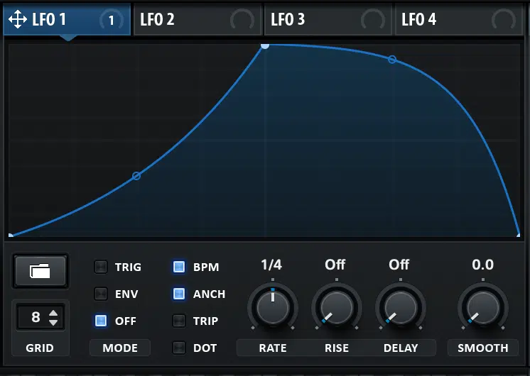Click the peak node at top of LFO curve
530x376 pixels.
pyautogui.click(x=265, y=45)
